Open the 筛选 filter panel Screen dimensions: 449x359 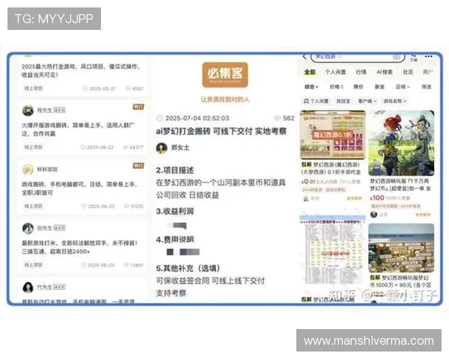click(x=427, y=87)
